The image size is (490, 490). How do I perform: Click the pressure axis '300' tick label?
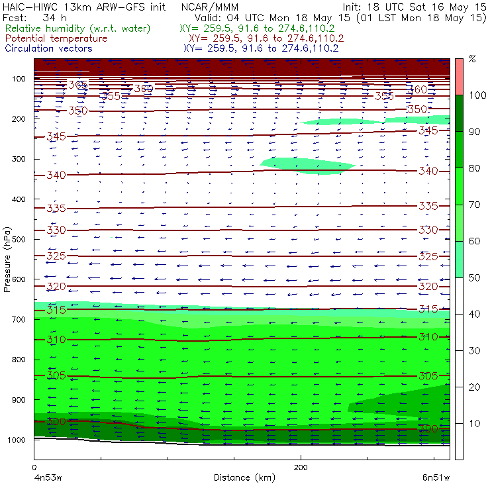coord(19,159)
